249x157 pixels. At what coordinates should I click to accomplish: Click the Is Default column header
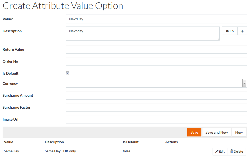point(131,142)
